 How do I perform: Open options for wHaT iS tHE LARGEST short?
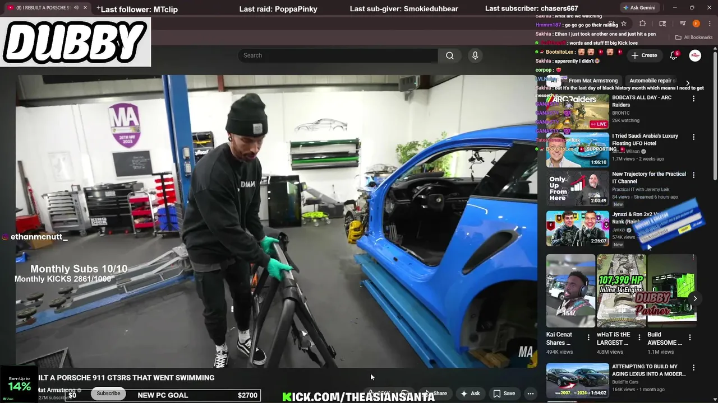[x=639, y=337]
